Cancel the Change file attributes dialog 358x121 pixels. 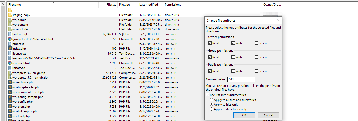[269, 115]
